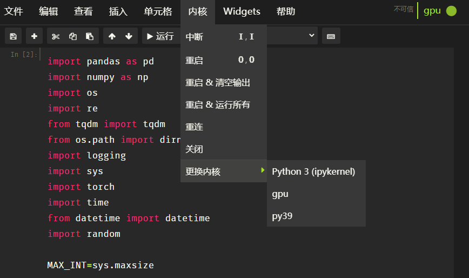469x278 pixels.
Task: Paste a cell using the paste icon
Action: 90,36
